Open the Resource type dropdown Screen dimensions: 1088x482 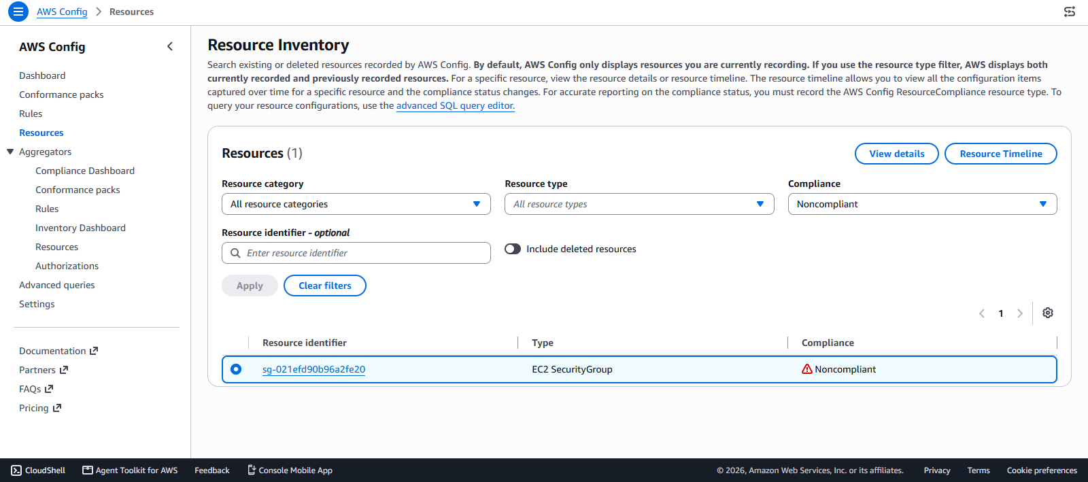tap(639, 204)
